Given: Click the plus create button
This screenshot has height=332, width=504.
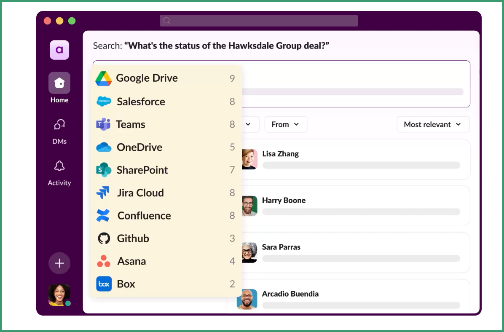Looking at the screenshot, I should tap(59, 263).
